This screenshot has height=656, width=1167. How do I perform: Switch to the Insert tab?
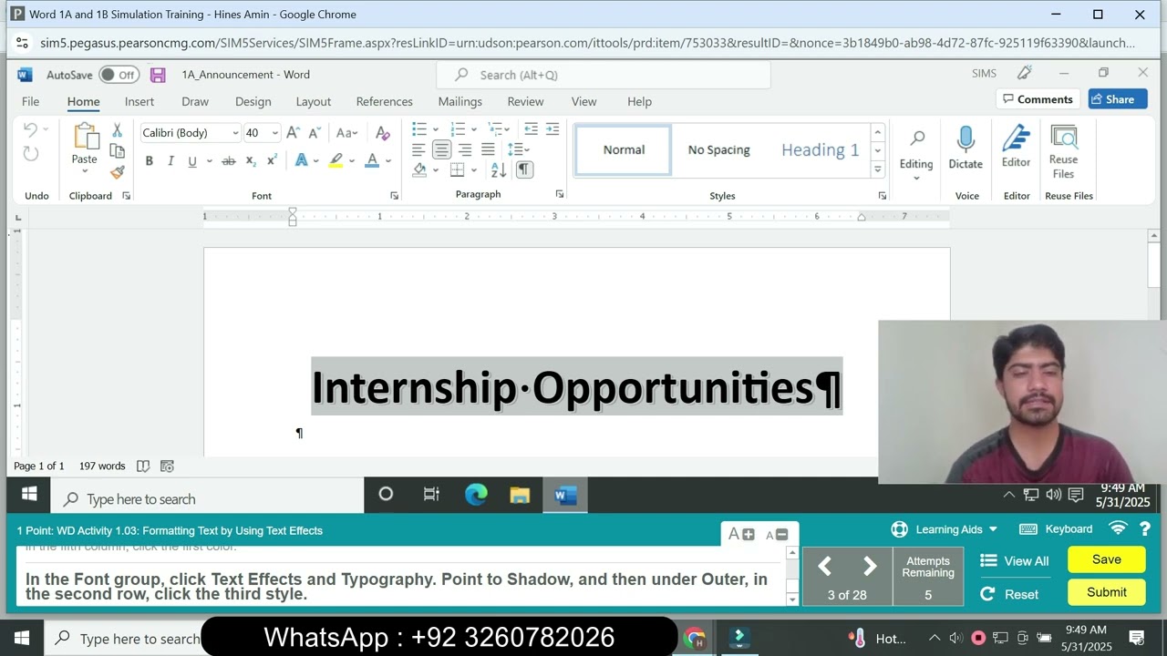(139, 101)
